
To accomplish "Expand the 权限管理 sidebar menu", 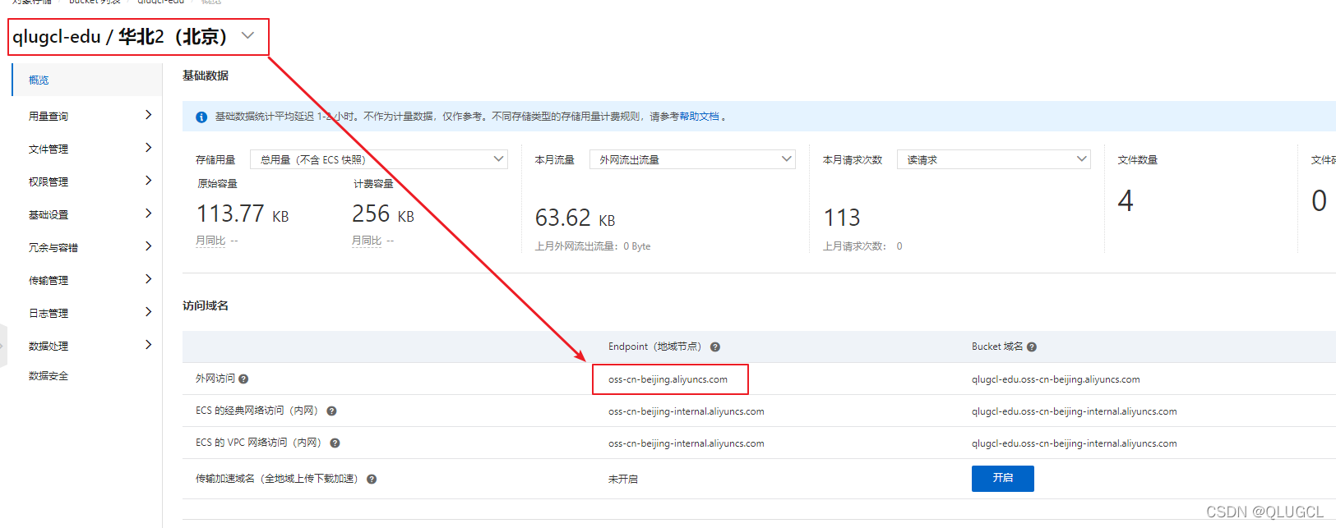I will [x=87, y=181].
